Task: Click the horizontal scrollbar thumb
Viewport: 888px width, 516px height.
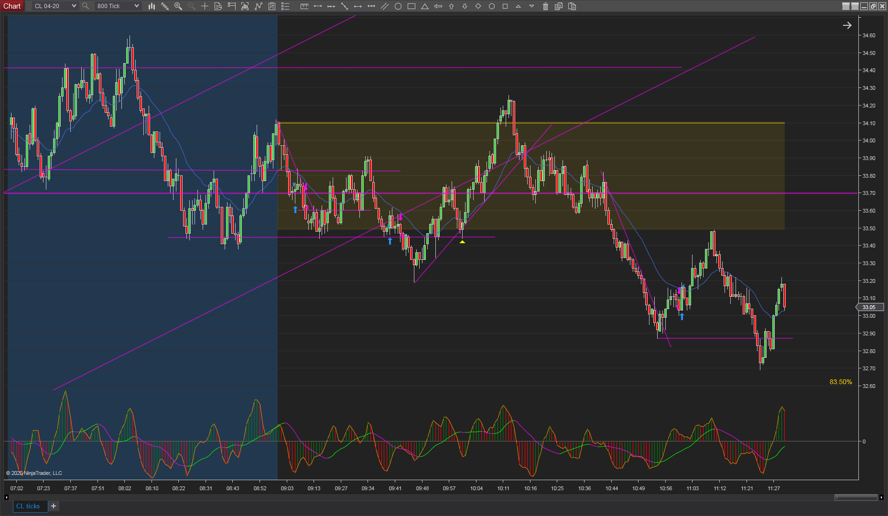Action: (x=856, y=497)
